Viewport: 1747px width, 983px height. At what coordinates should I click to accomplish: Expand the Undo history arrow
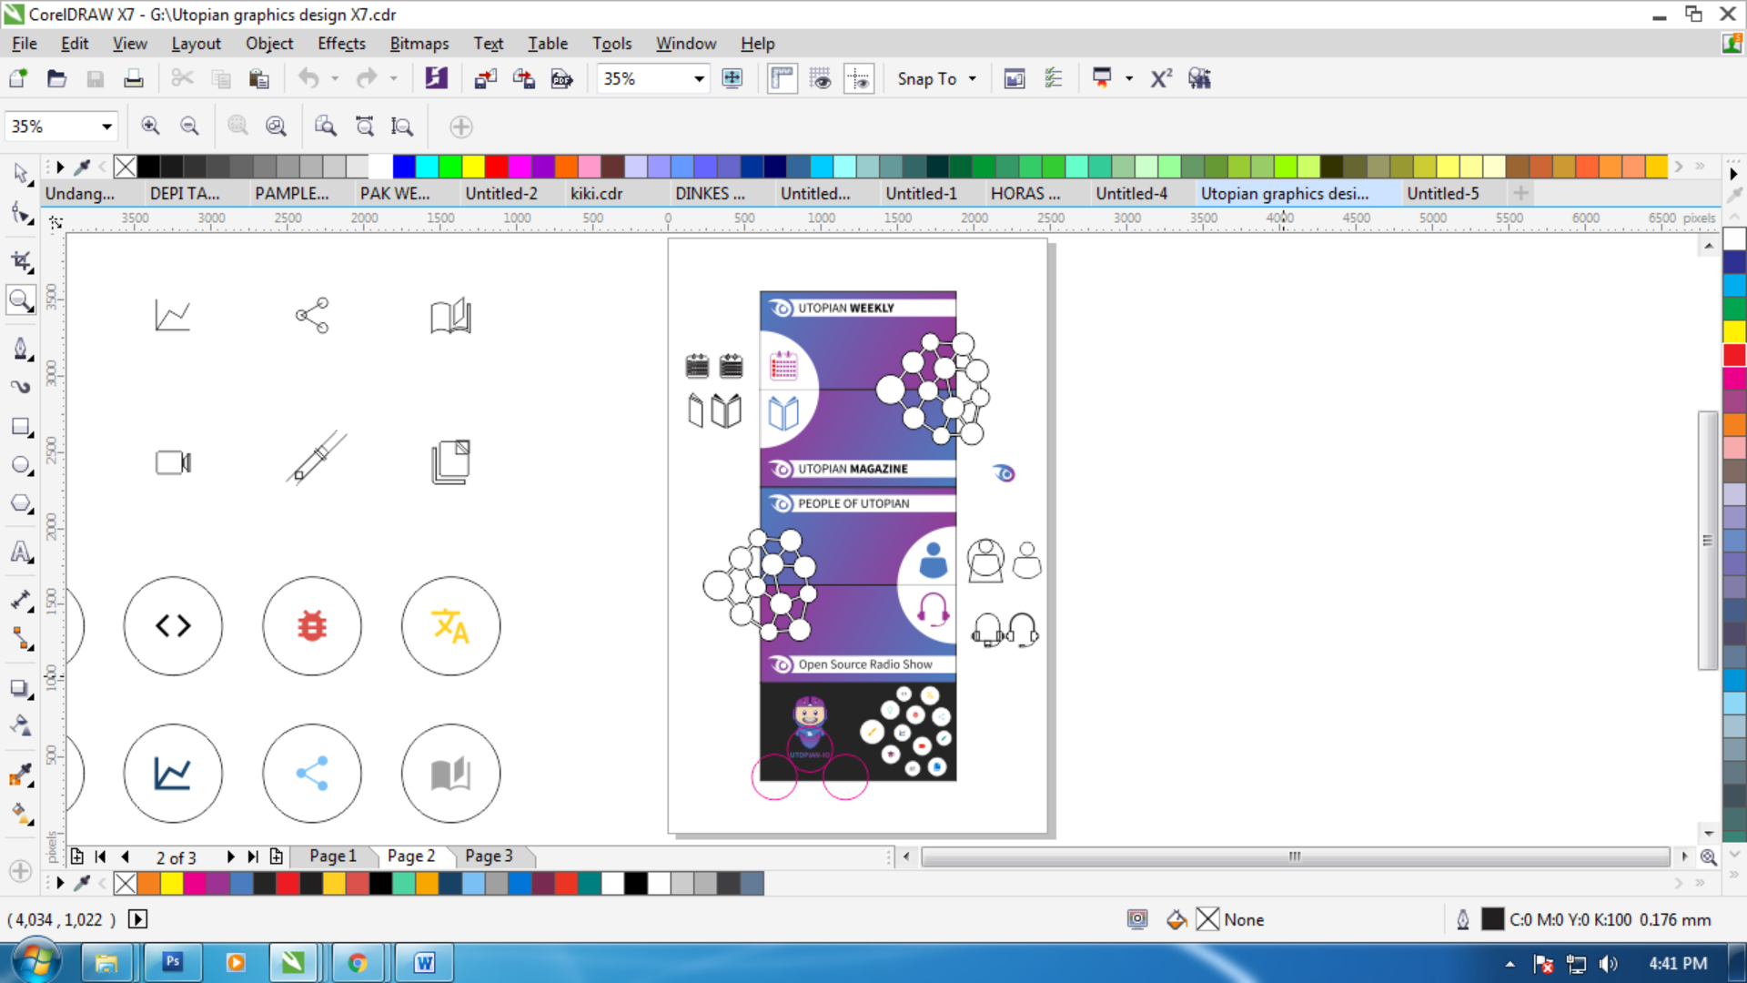point(336,79)
